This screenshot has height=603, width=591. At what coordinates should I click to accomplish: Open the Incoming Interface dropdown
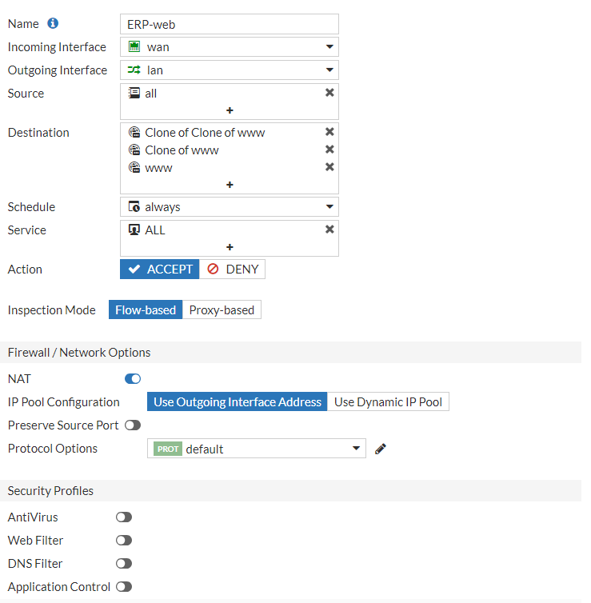coord(230,47)
